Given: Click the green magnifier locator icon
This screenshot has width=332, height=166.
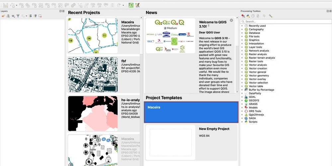Looking at the screenshot, I should [131, 5].
